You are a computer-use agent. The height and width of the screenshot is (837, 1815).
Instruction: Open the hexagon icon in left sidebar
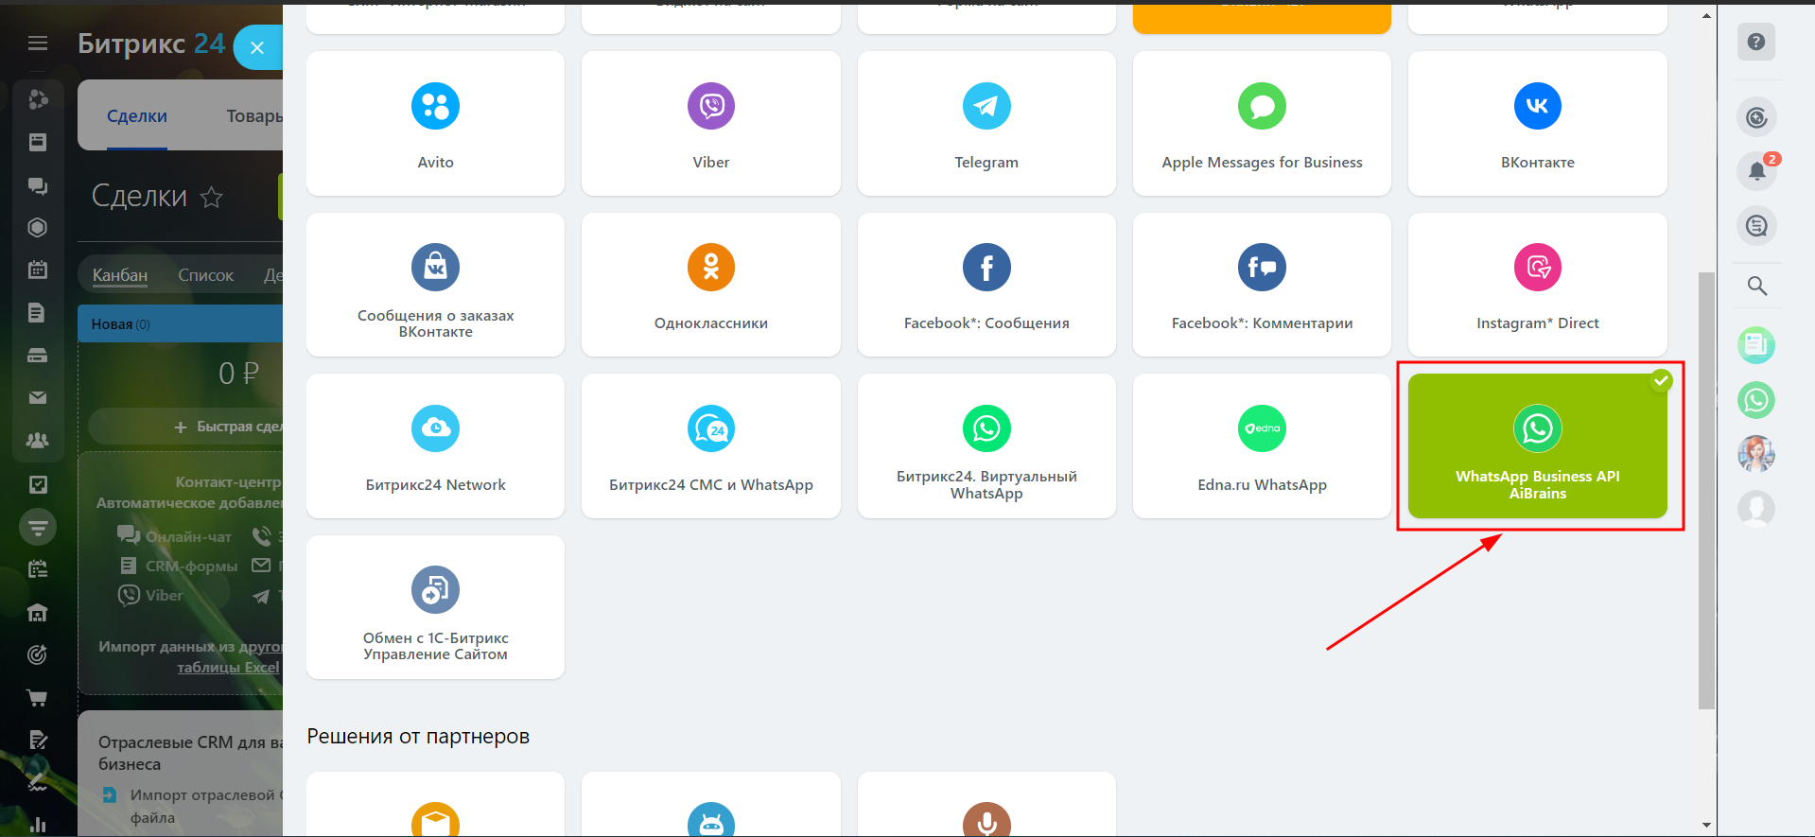[38, 227]
